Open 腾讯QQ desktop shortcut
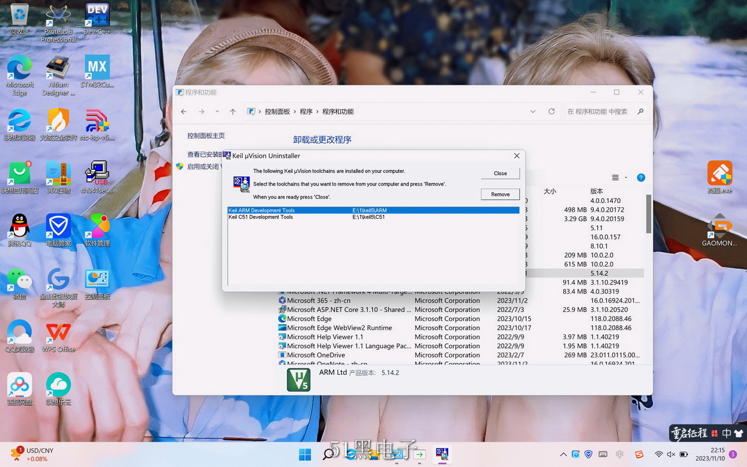The height and width of the screenshot is (467, 747). click(20, 230)
